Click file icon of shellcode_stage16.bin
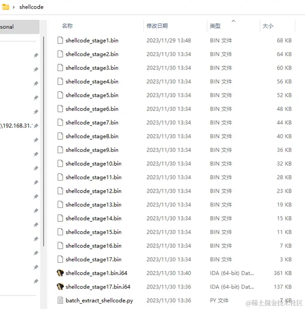Screen dimensions: 305x309 click(x=60, y=246)
